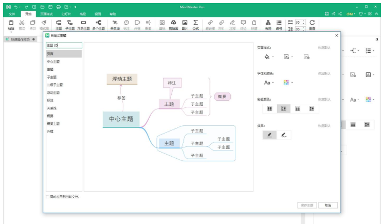383x224 pixels.
Task: Open the background picture dropdown next to fill
Action: (x=287, y=57)
